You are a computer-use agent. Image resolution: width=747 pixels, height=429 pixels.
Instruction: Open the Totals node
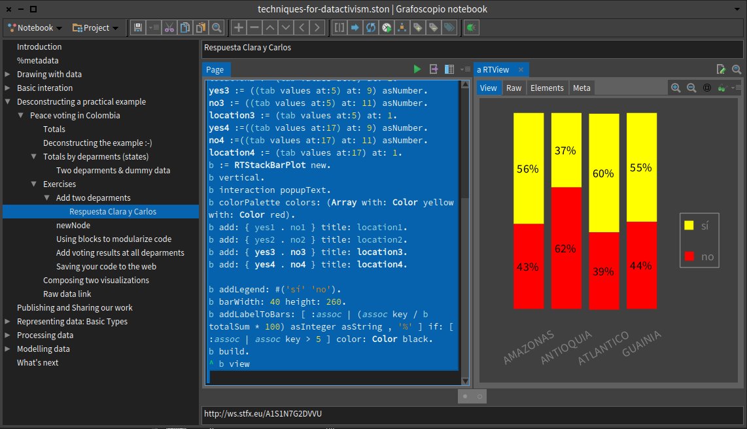54,129
